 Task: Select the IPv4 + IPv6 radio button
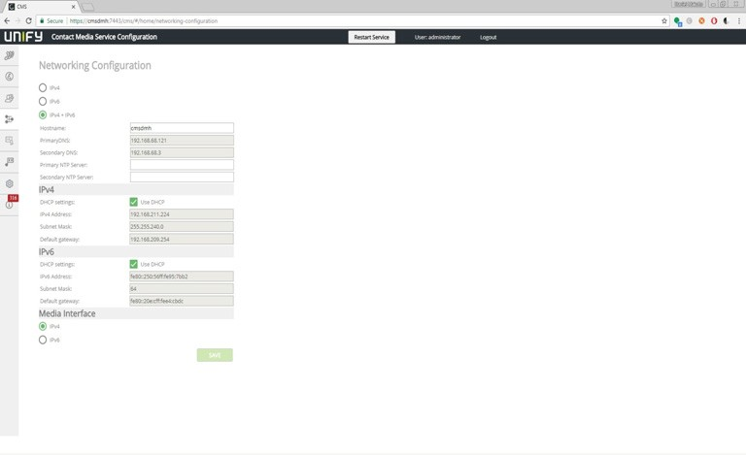click(43, 114)
